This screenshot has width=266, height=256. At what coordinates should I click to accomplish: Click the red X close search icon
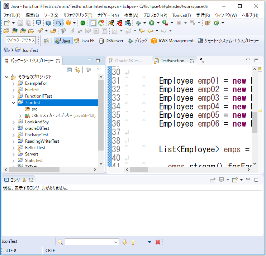point(158,242)
